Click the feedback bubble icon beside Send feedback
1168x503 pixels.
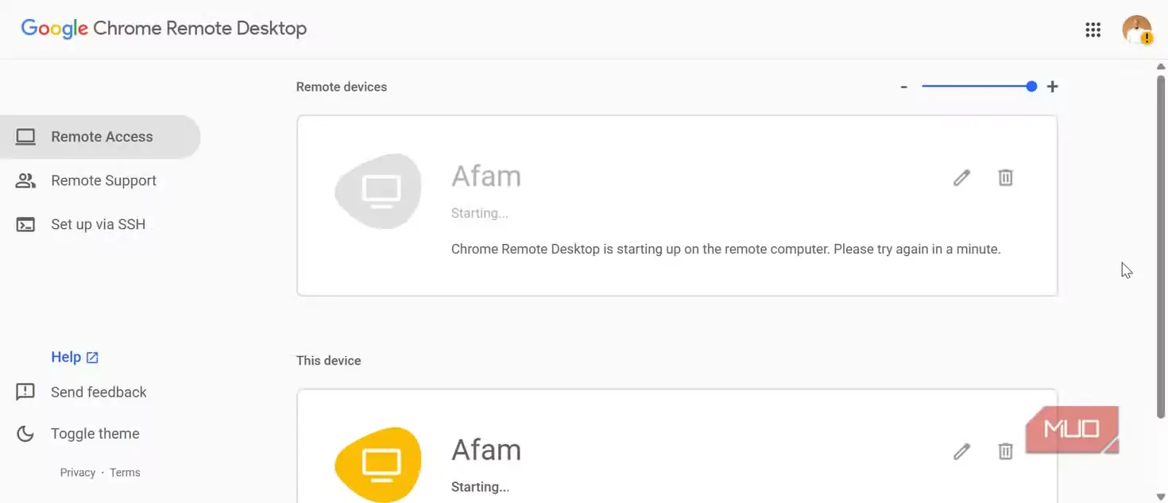pyautogui.click(x=25, y=392)
